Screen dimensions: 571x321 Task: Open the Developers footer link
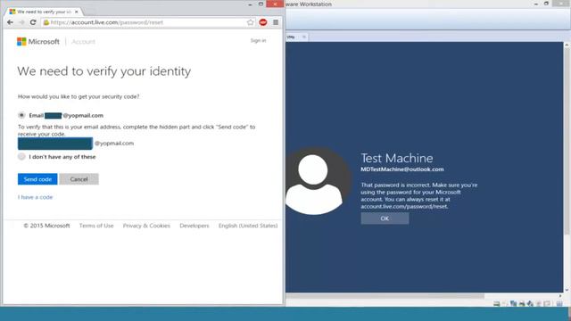point(194,226)
